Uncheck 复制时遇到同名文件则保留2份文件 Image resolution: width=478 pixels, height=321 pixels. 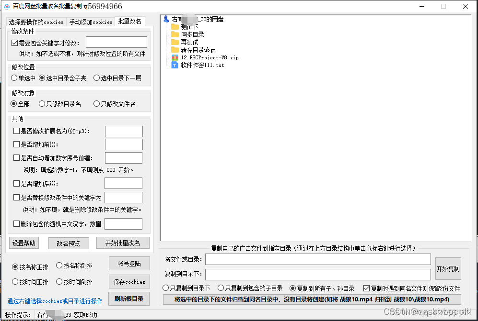pos(366,288)
